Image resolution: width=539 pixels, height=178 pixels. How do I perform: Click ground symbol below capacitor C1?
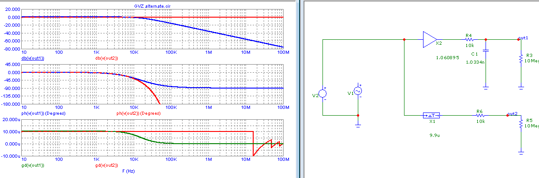pos(486,88)
